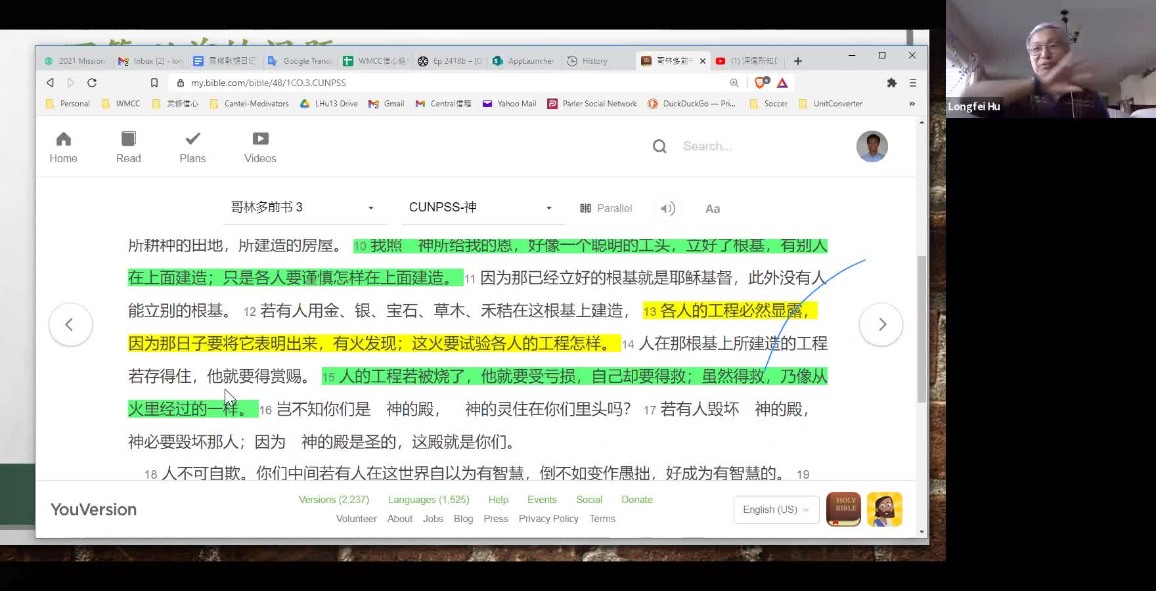1156x591 pixels.
Task: Show more bookmarks chevron
Action: [x=912, y=104]
